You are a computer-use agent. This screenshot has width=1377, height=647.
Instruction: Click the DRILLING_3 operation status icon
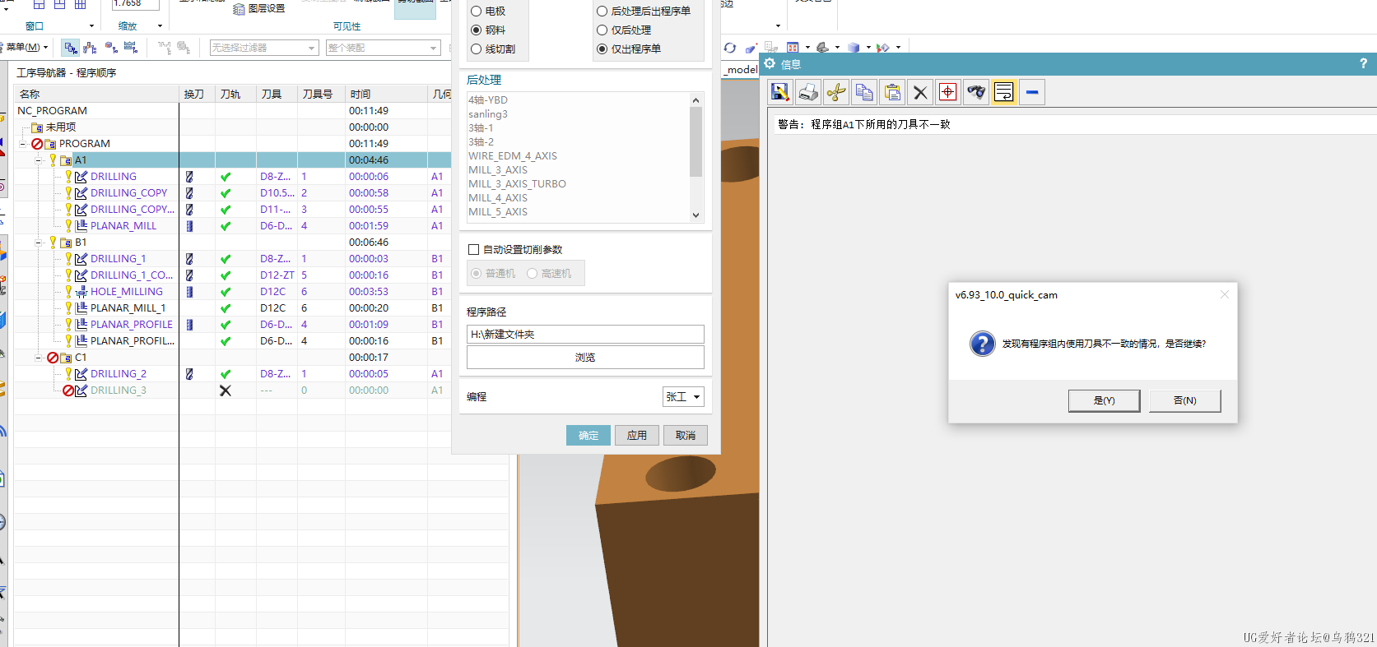[68, 391]
